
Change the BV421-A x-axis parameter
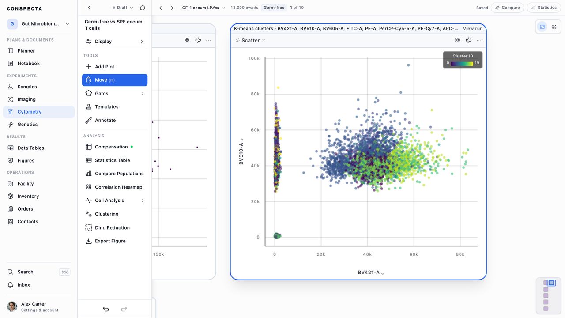pyautogui.click(x=371, y=273)
